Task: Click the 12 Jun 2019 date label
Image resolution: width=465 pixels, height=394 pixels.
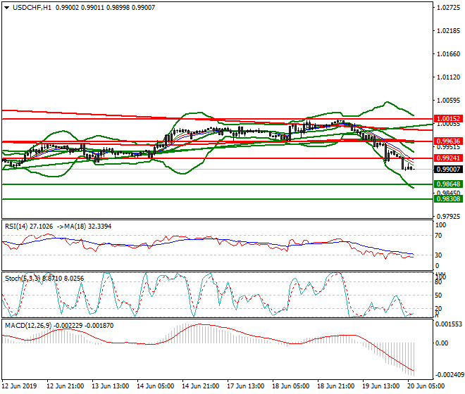Action: pos(20,386)
